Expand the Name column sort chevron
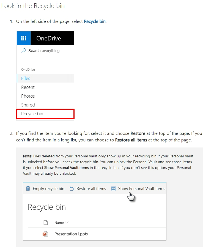The image size is (203, 249). [x=67, y=223]
